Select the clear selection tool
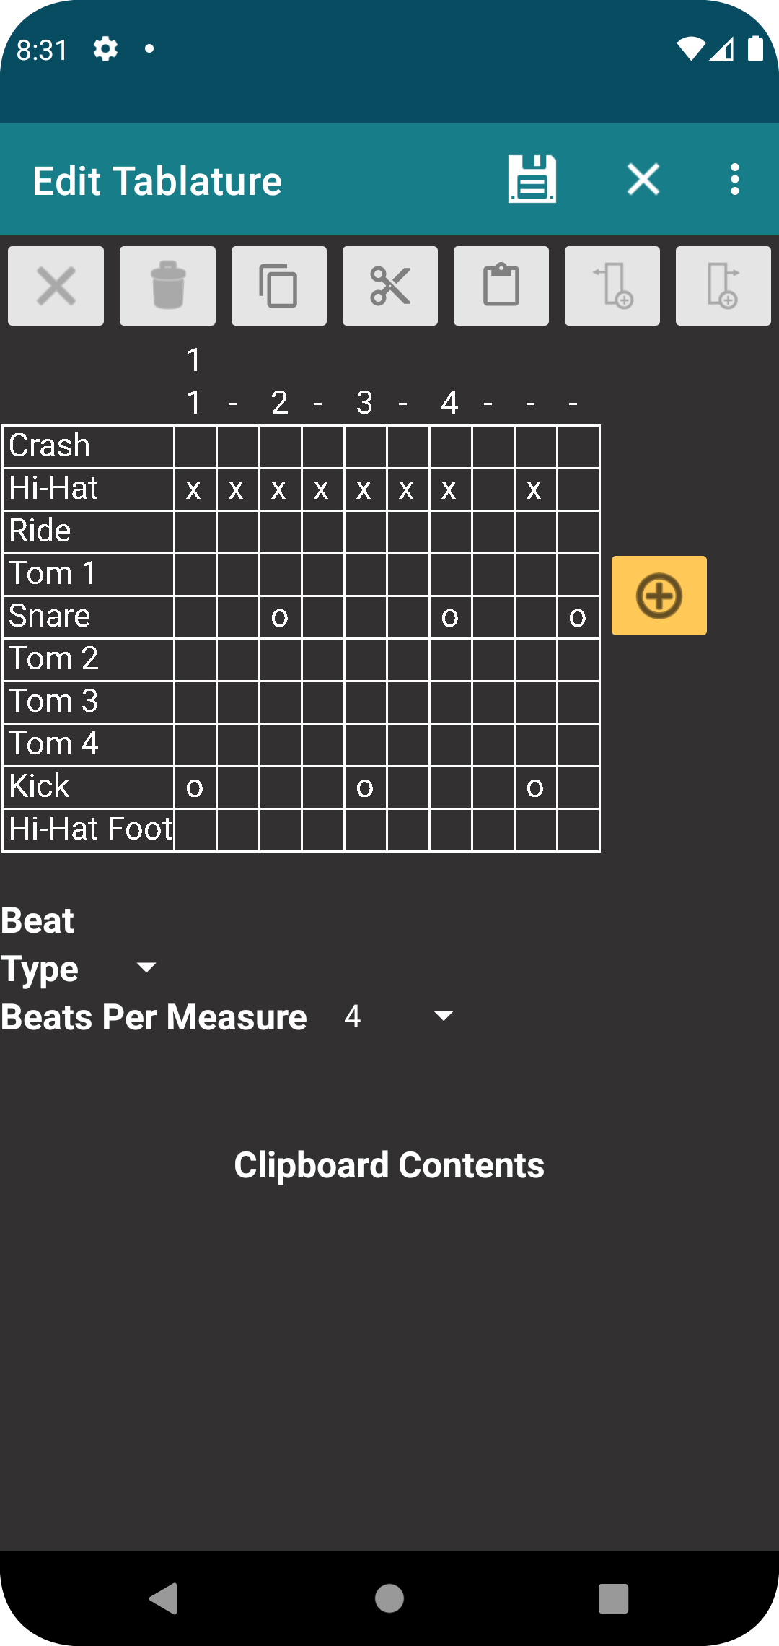 56,285
